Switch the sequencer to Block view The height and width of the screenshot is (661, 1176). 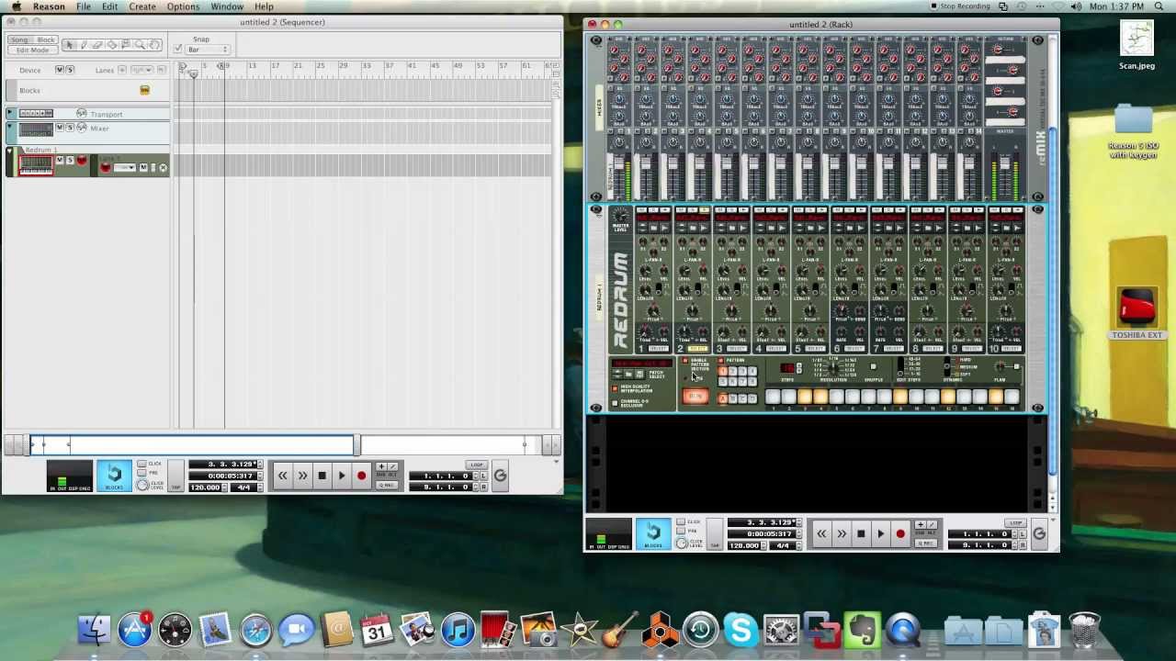[x=45, y=40]
